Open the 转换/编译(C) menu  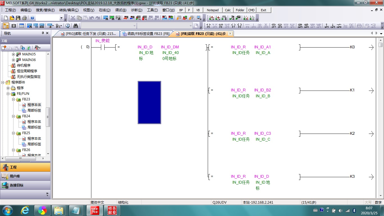point(69,10)
